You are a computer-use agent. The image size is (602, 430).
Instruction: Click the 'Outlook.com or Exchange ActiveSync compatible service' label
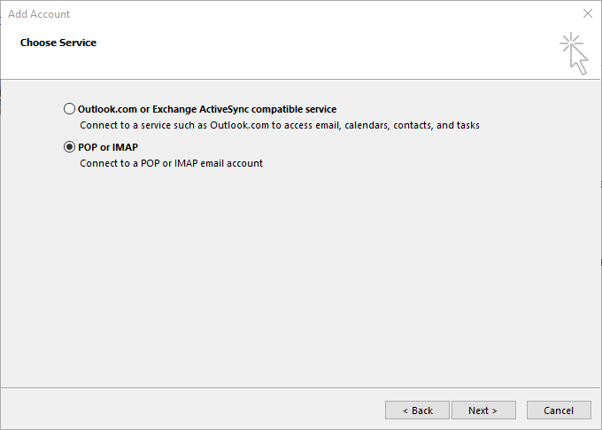207,109
